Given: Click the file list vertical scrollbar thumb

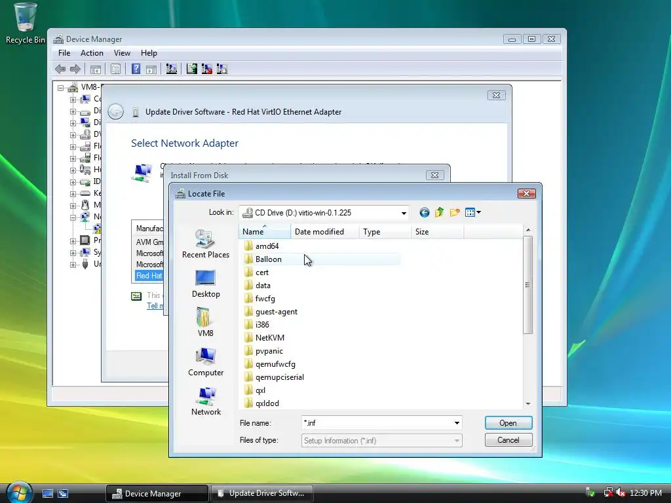Looking at the screenshot, I should (527, 285).
